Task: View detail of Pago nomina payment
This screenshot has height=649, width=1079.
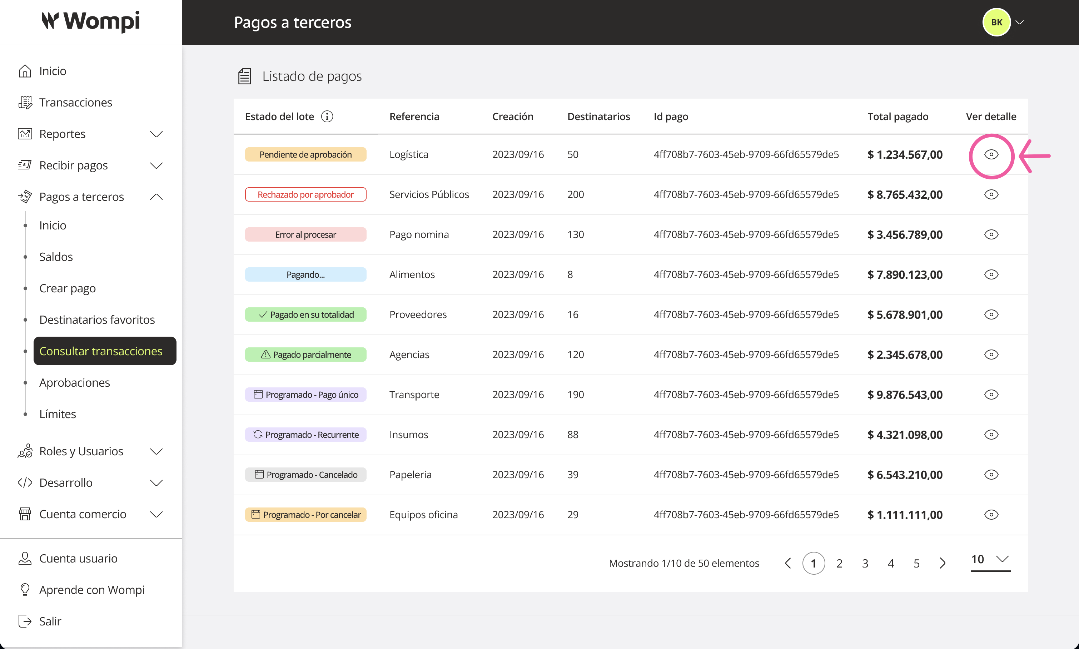Action: (x=991, y=234)
